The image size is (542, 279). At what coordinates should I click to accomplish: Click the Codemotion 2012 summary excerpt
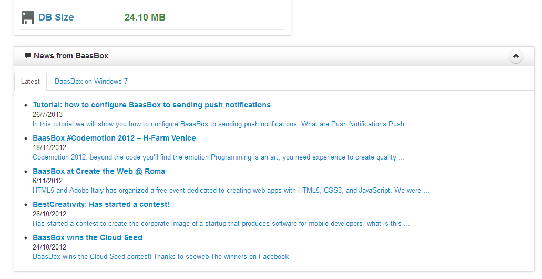coord(219,157)
